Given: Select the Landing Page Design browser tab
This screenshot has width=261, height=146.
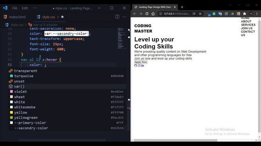Looking at the screenshot, I should (155, 7).
